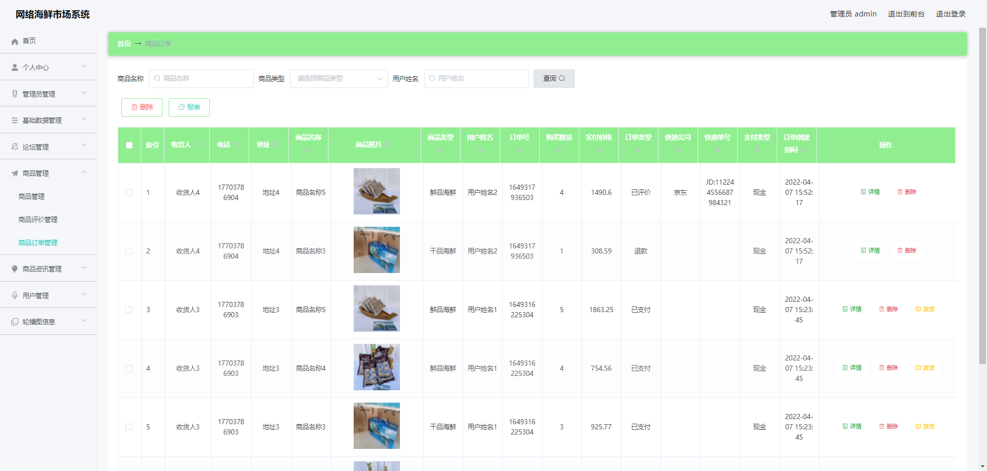Delete order row 2 via 删除

[907, 250]
